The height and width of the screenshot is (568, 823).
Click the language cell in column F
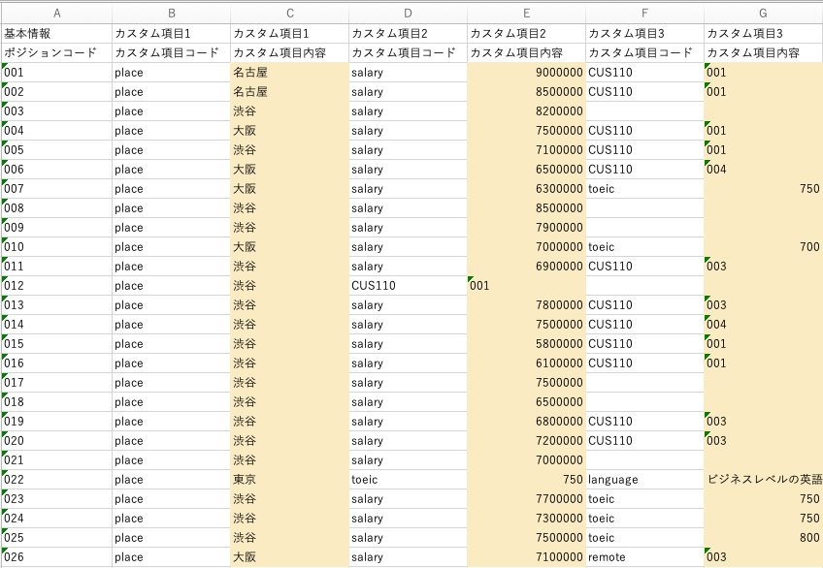[x=644, y=480]
